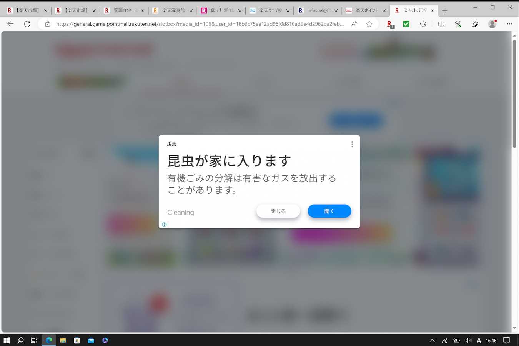Close the 楽天写真館 tab

click(x=191, y=11)
